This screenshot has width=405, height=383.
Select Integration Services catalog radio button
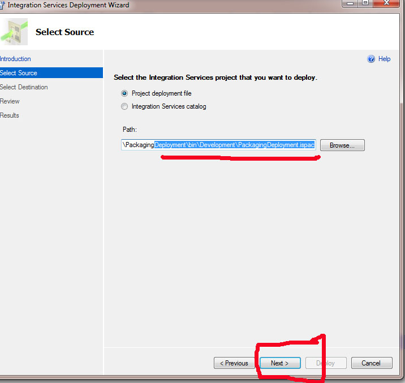point(124,106)
